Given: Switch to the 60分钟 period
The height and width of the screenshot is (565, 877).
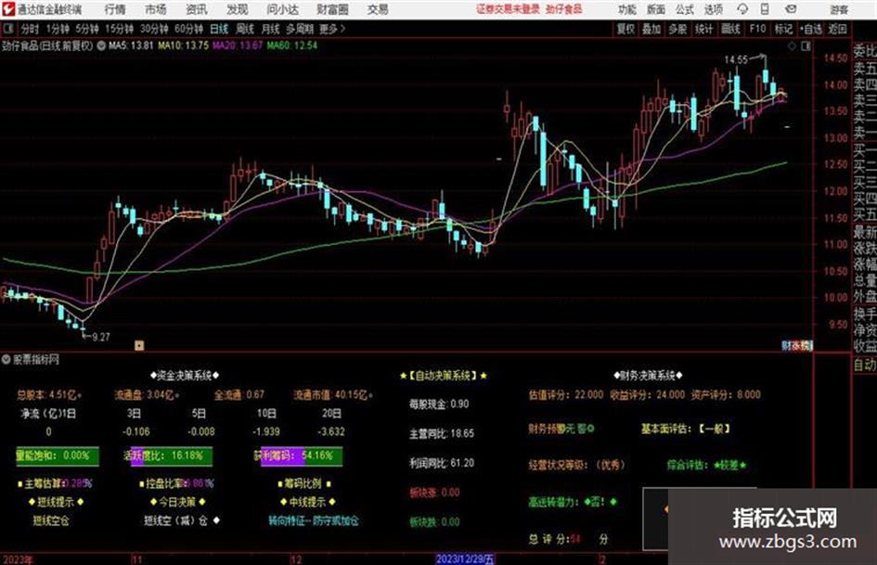Looking at the screenshot, I should click(x=189, y=29).
